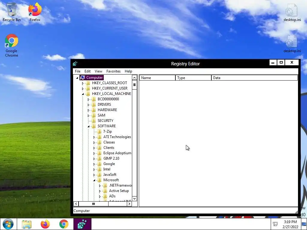Image resolution: width=307 pixels, height=230 pixels.
Task: Click the SECURITY folder icon
Action: click(94, 121)
